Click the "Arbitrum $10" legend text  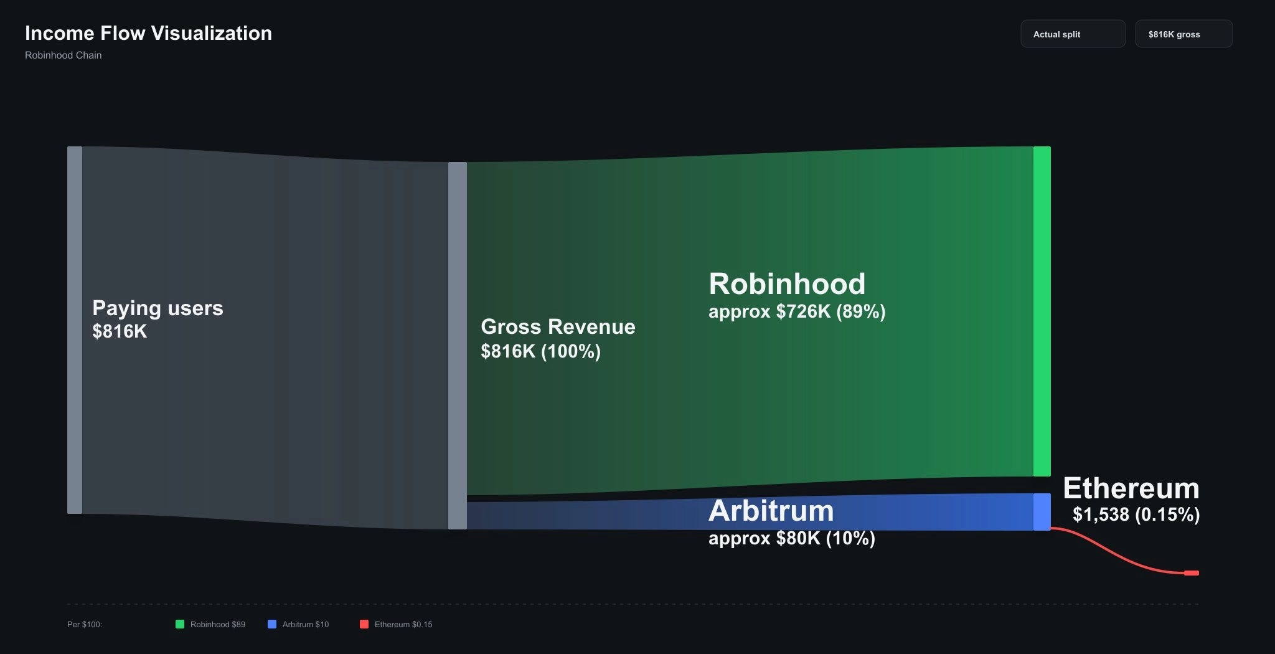(x=306, y=624)
